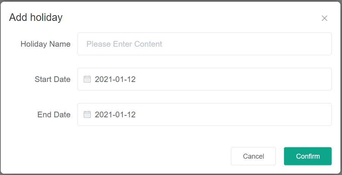342x175 pixels.
Task: Close the Add holiday dialog
Action: point(324,18)
